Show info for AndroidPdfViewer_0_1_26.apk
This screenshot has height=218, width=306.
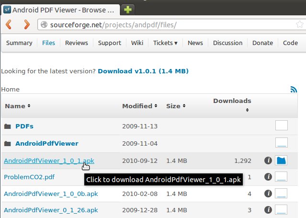click(268, 210)
